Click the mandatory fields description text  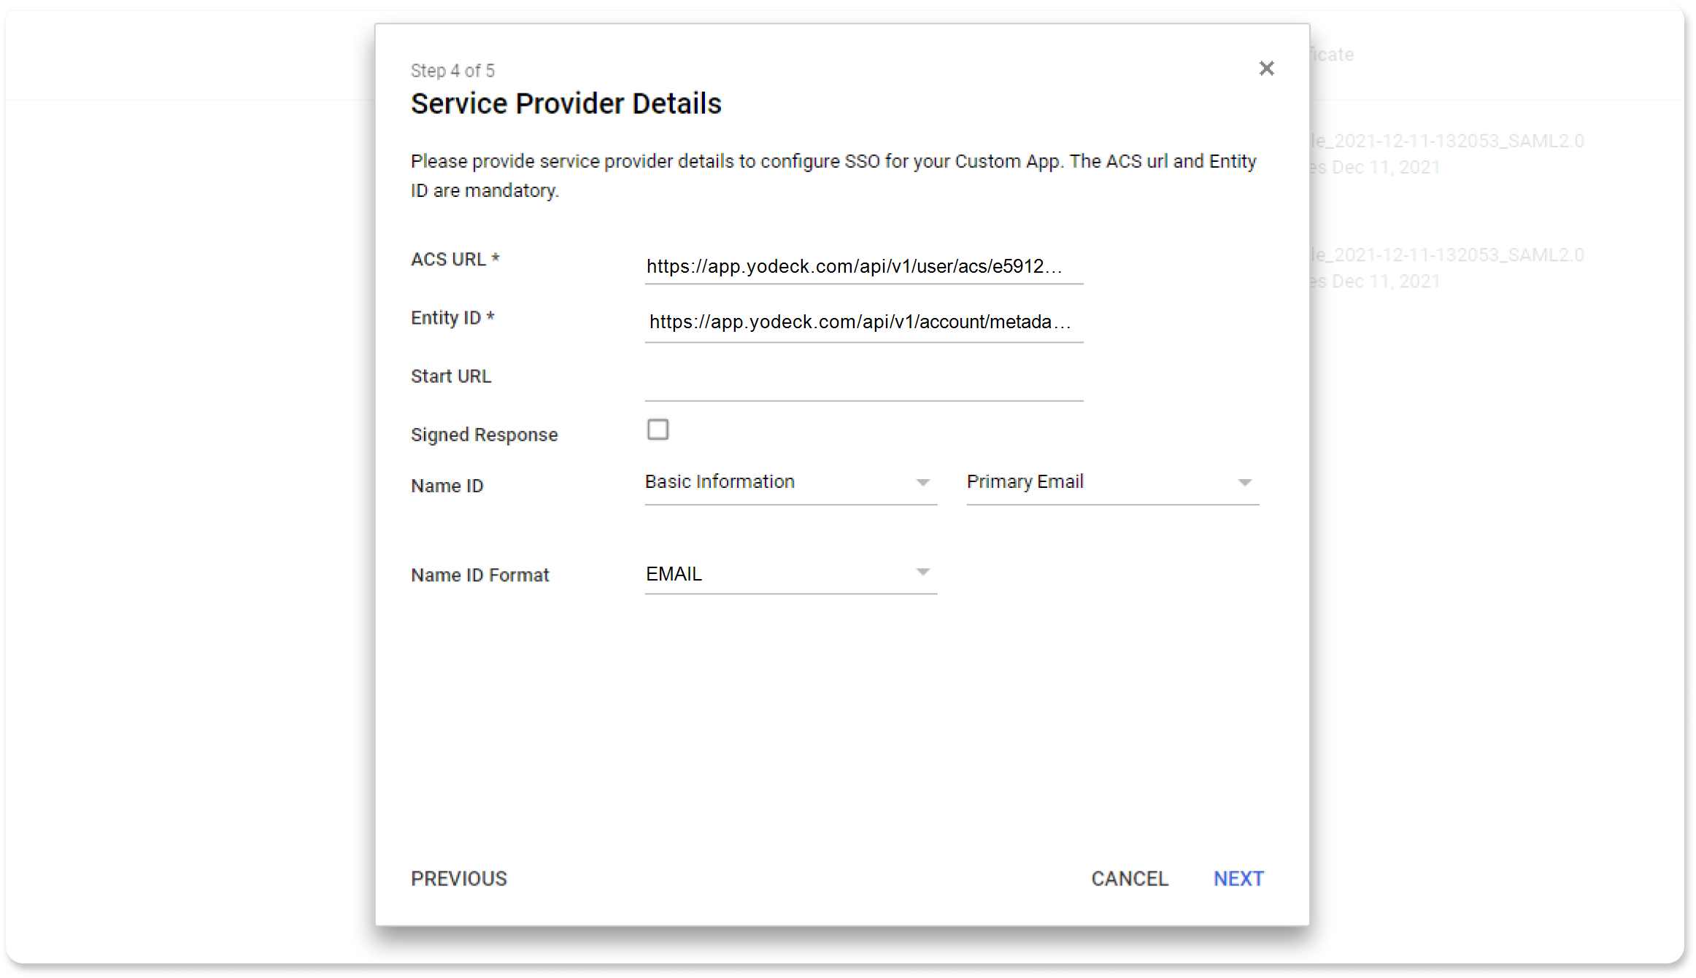click(833, 176)
